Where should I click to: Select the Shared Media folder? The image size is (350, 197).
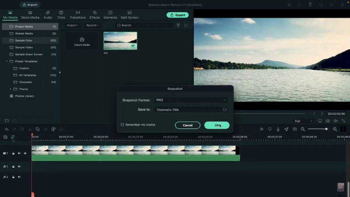click(30, 34)
